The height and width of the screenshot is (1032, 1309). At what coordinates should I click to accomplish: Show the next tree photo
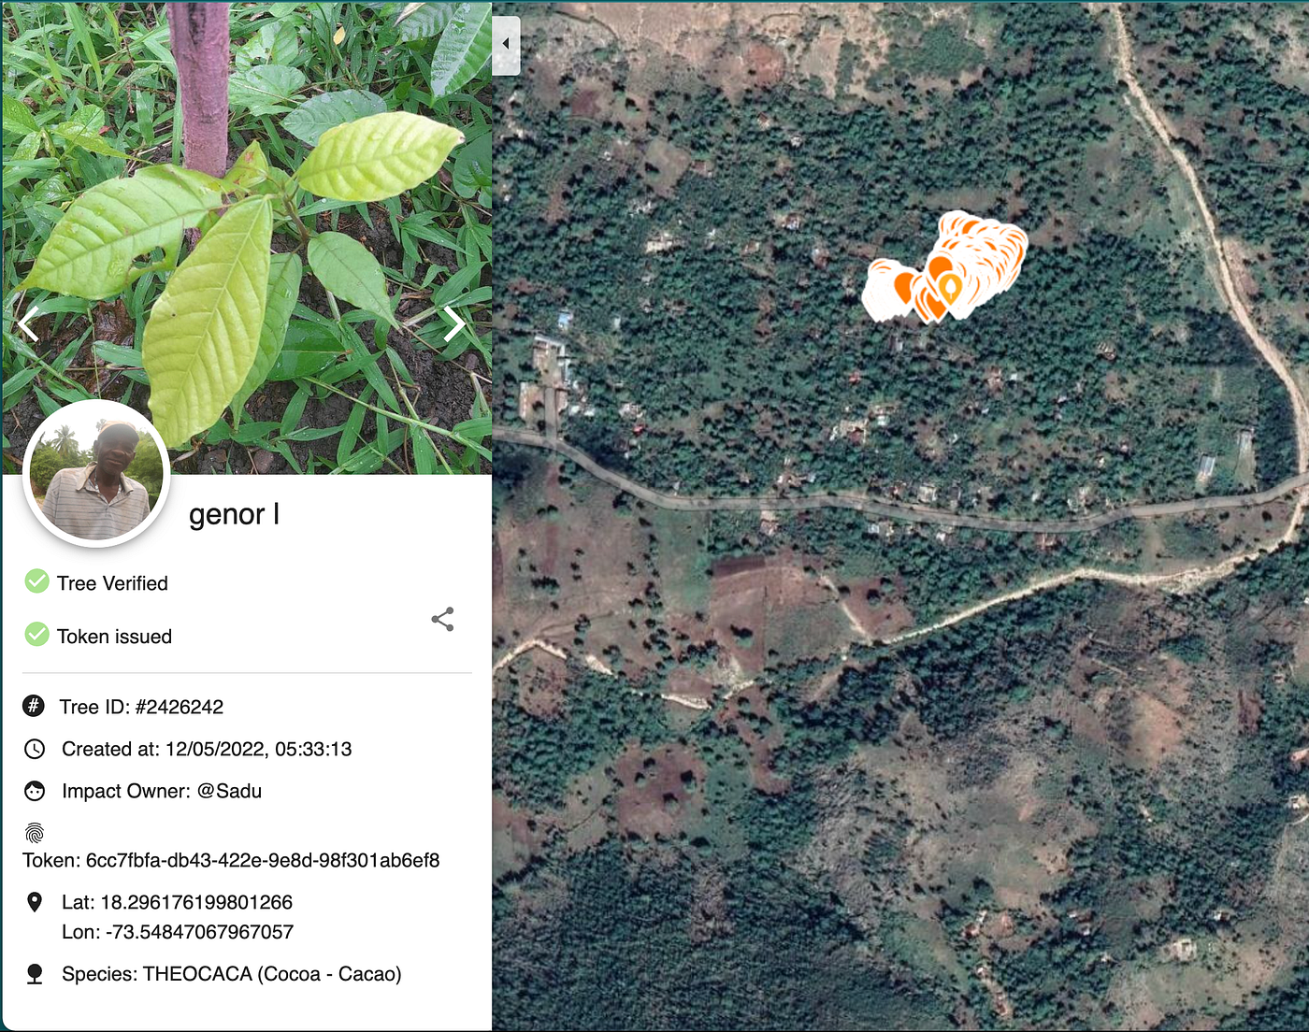pos(454,323)
